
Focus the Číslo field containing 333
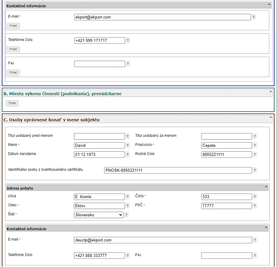(226, 197)
